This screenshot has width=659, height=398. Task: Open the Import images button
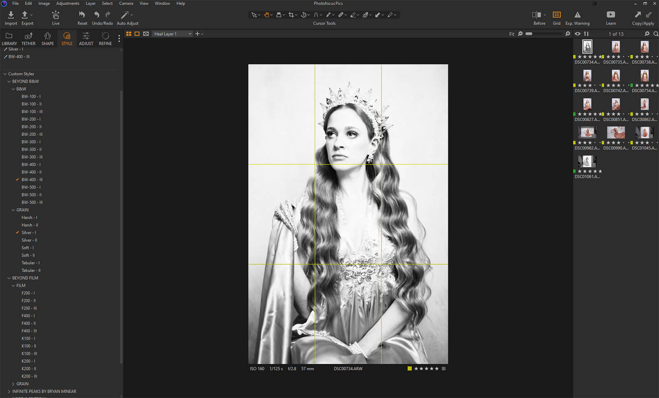[x=11, y=15]
